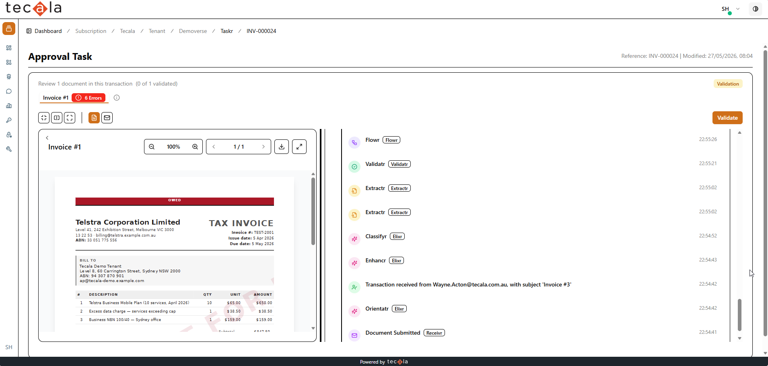Open the lock settings sidebar icon

(9, 135)
